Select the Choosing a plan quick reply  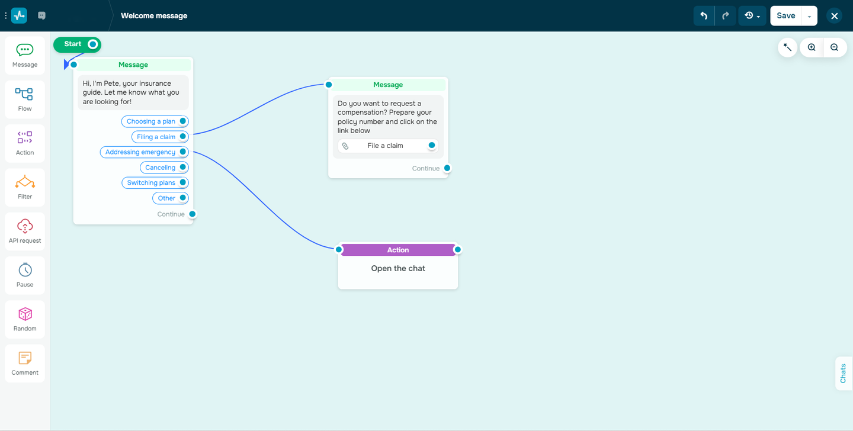point(155,121)
